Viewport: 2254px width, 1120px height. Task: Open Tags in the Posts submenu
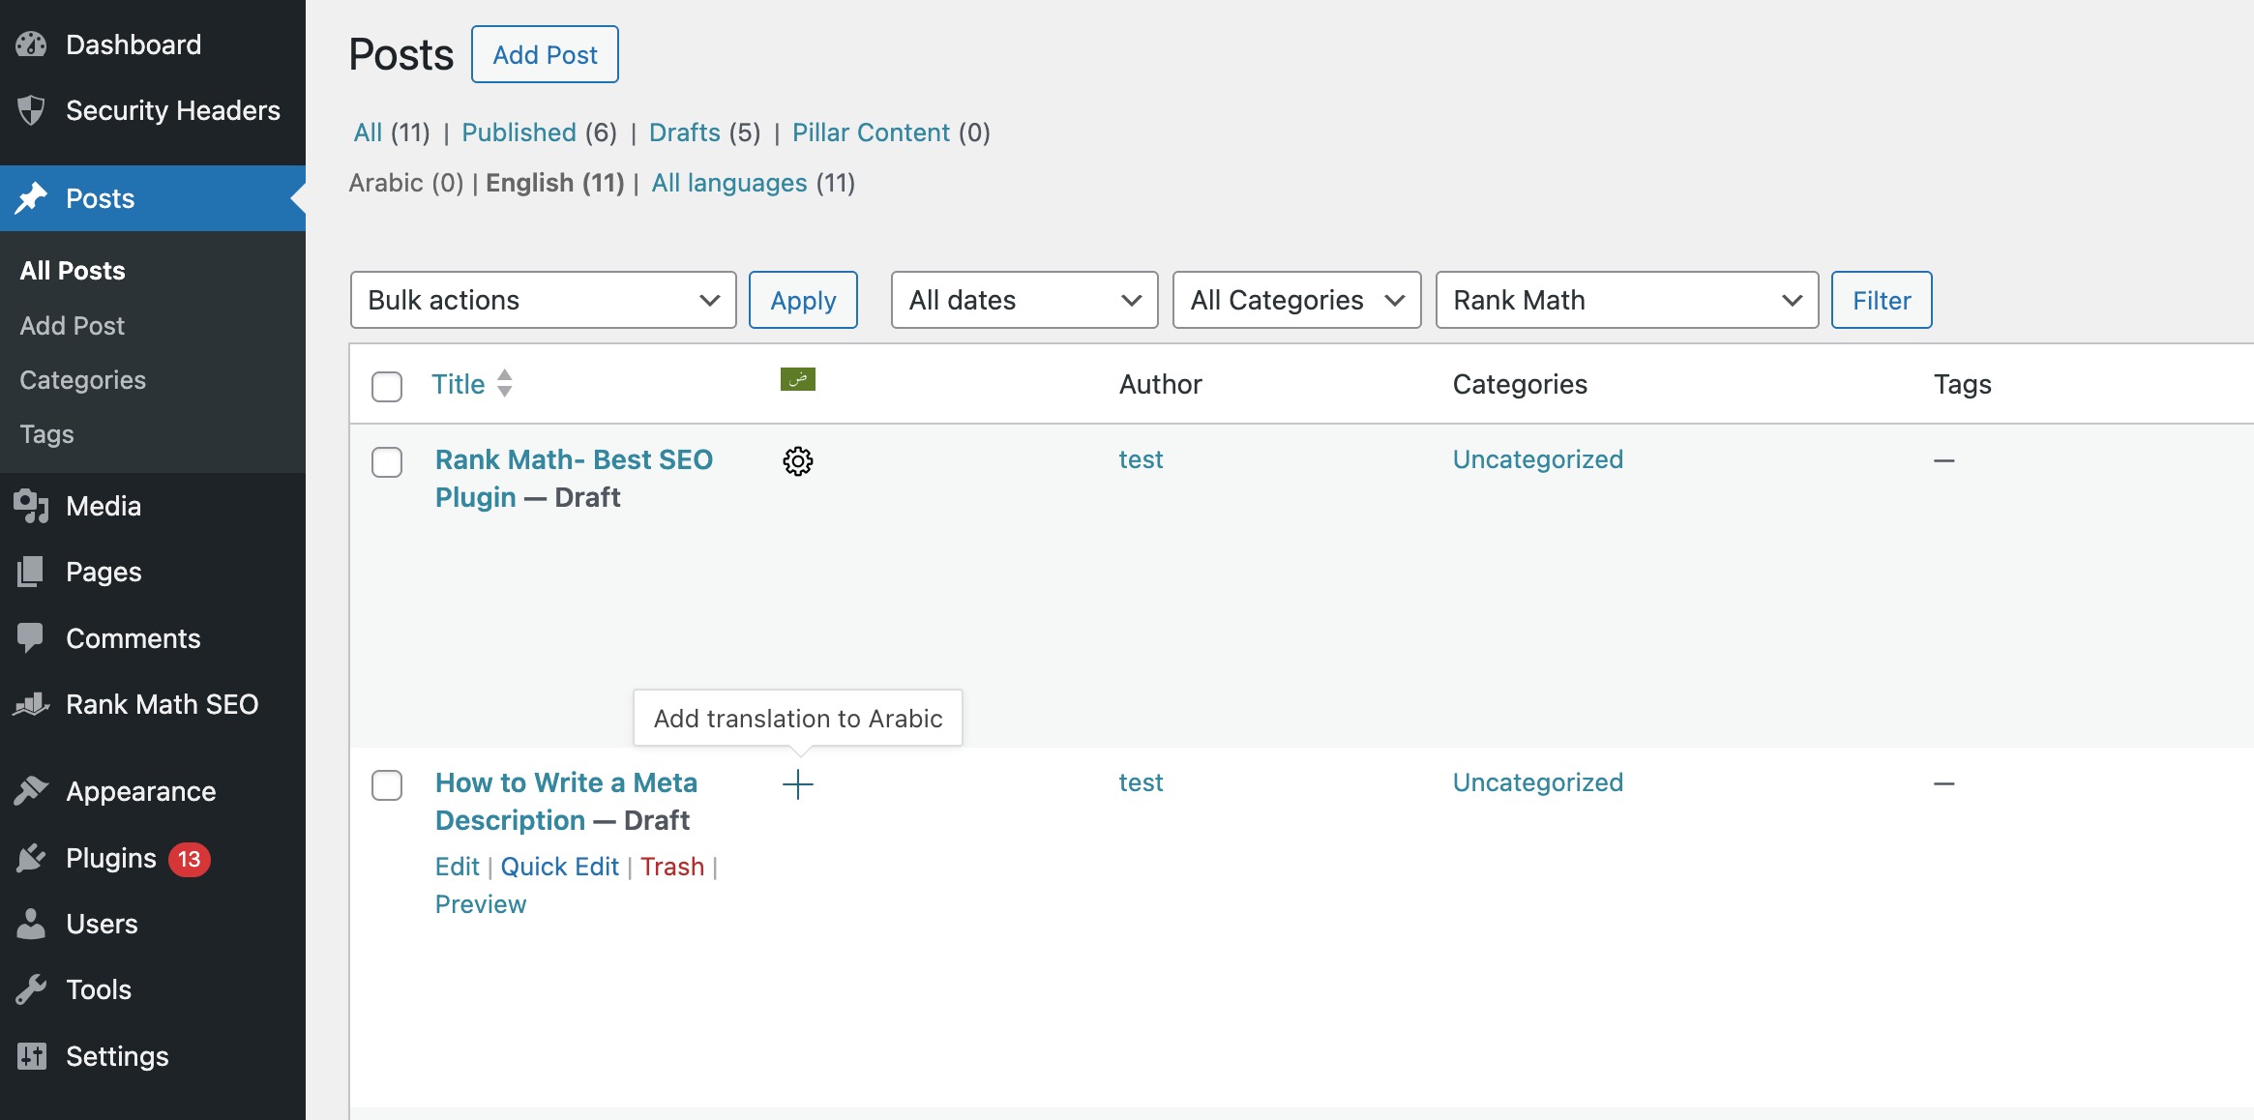[47, 434]
